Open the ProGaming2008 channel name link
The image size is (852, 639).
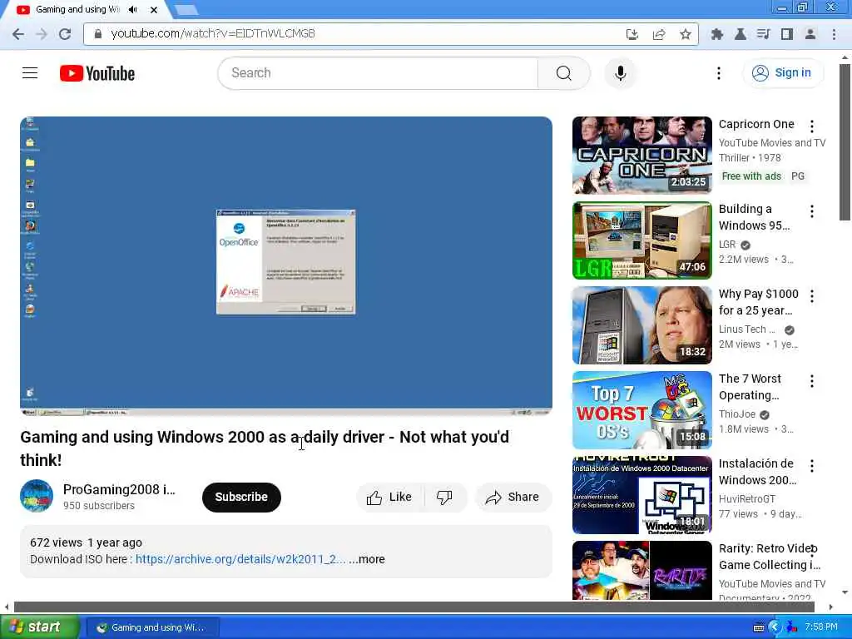(119, 489)
